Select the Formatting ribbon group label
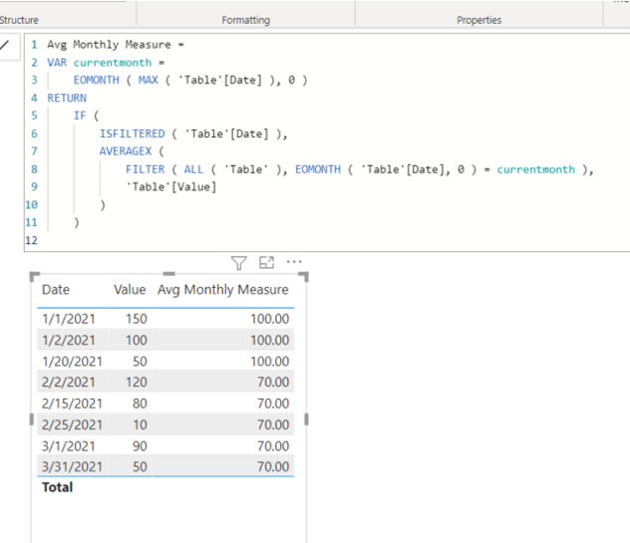This screenshot has width=630, height=543. coord(246,20)
